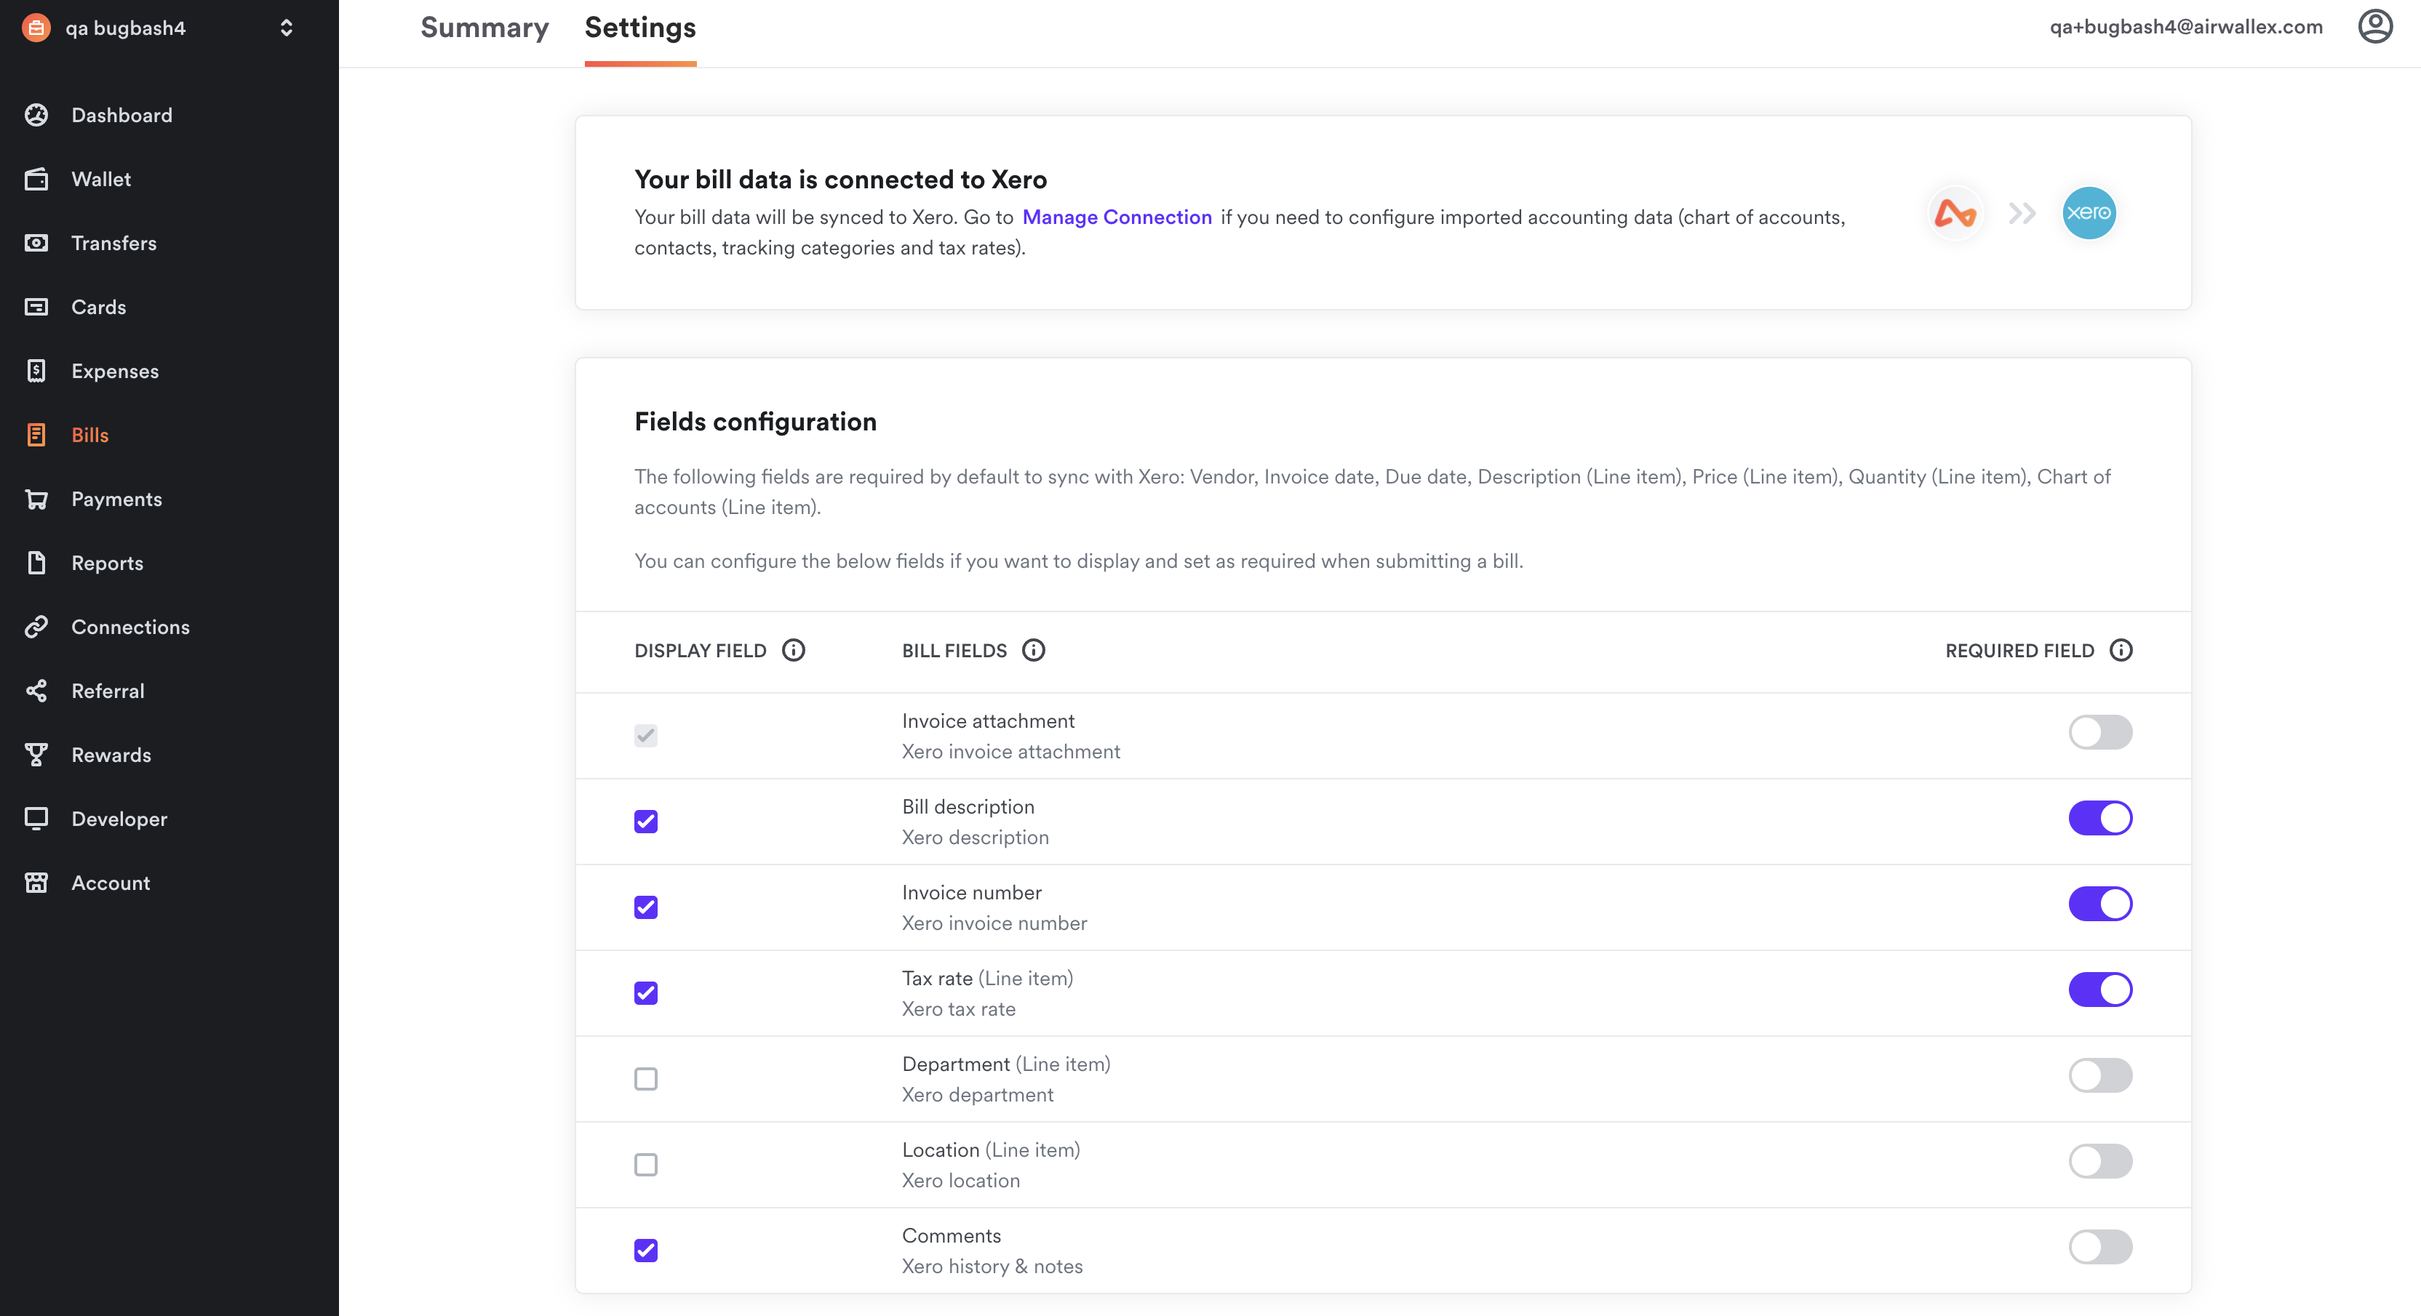Uncheck display for Tax rate

(646, 993)
